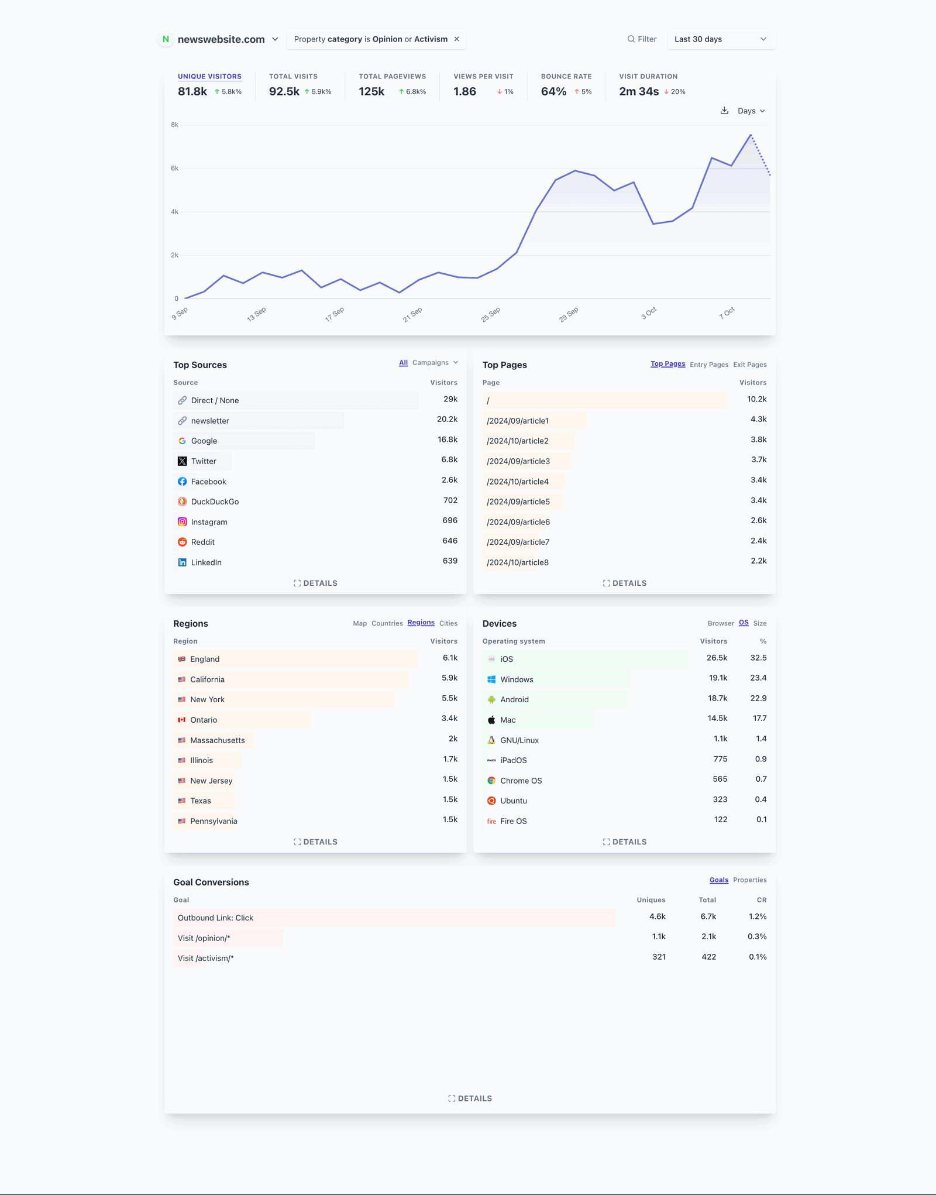
Task: Click the Instagram source icon
Action: [183, 522]
